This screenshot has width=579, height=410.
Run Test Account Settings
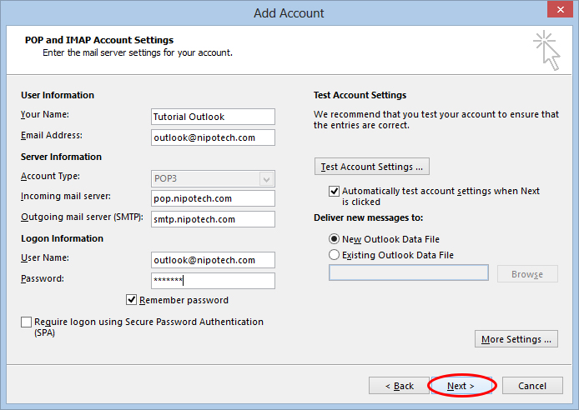tap(372, 167)
